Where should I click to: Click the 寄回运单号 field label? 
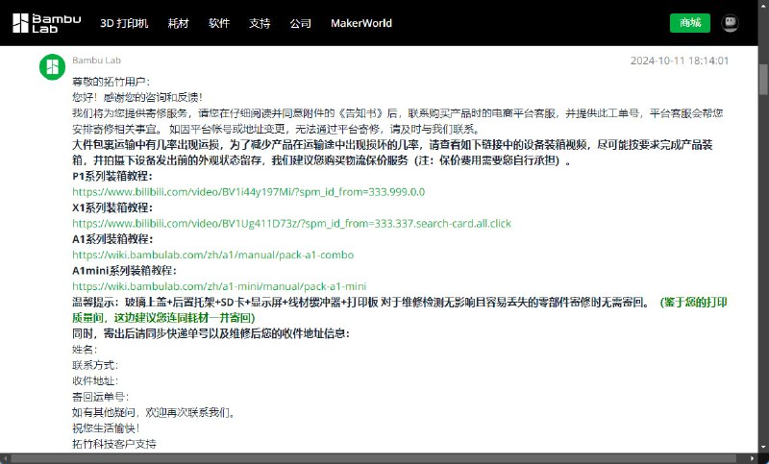point(101,397)
